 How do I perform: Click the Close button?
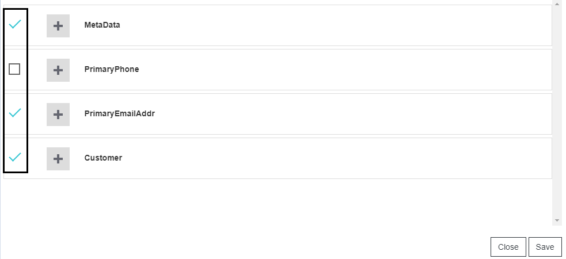pos(508,247)
